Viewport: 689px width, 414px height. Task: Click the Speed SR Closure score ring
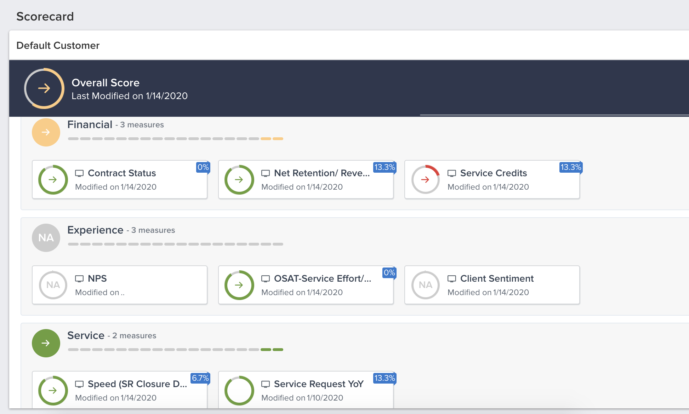tap(53, 391)
